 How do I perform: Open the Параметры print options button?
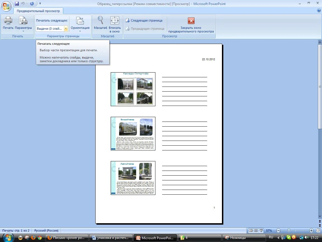[23, 24]
